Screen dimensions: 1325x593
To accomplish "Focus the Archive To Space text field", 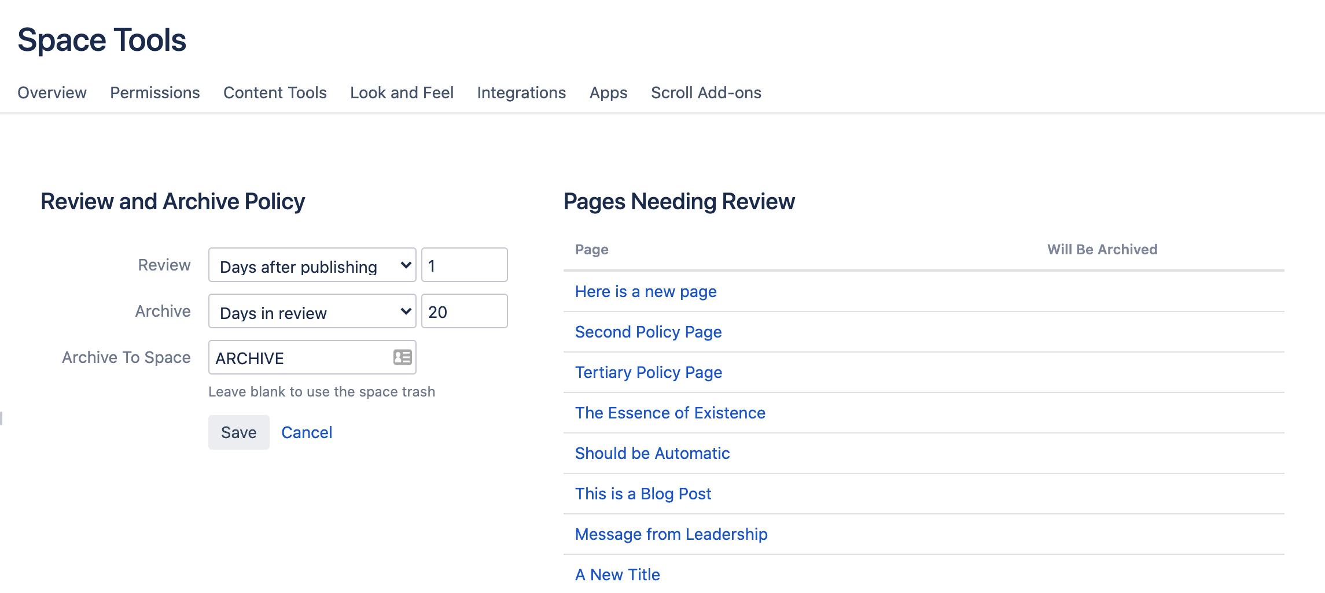I will pyautogui.click(x=301, y=358).
